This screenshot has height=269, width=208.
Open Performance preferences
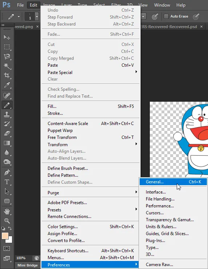(173, 206)
